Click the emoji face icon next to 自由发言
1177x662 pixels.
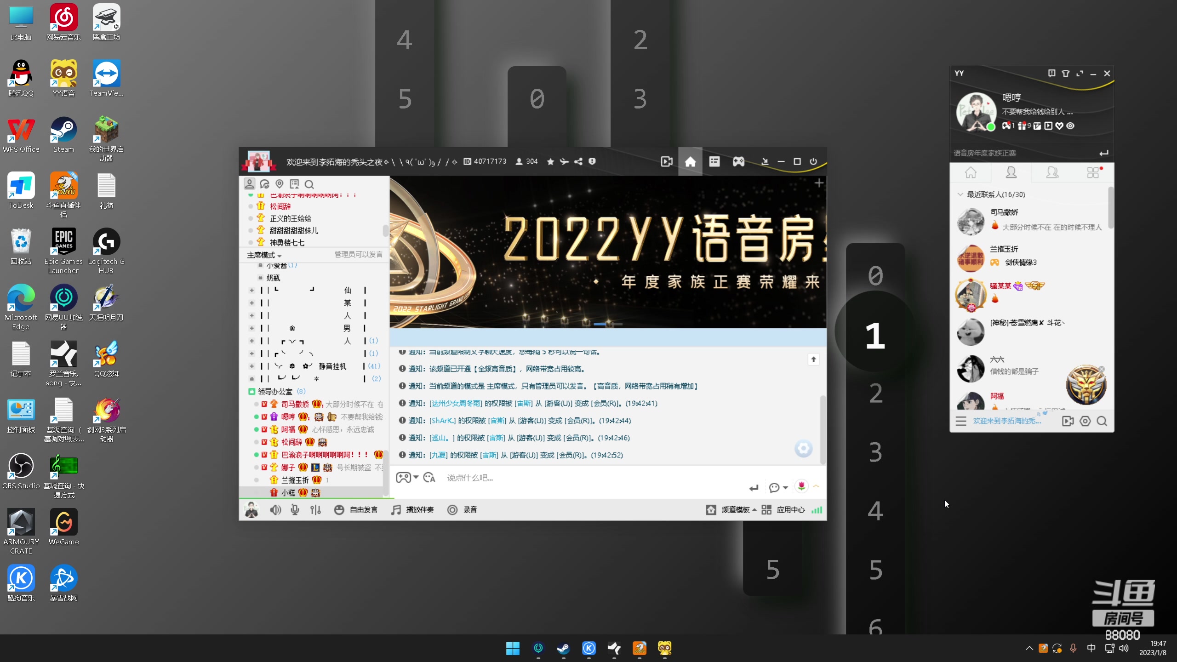pos(339,510)
